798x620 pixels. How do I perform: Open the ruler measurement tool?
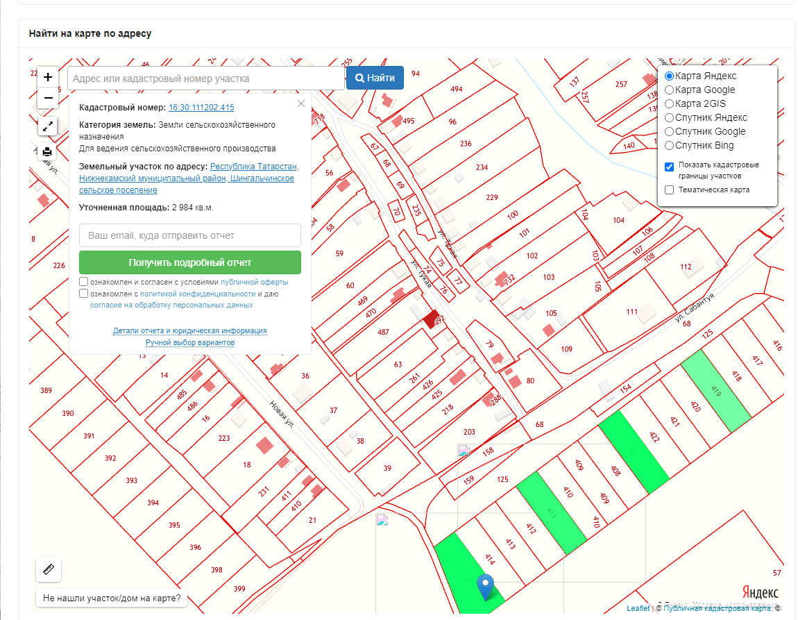coord(49,570)
